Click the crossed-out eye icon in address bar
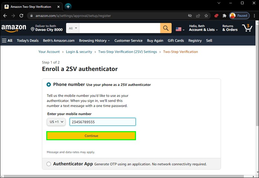 tap(190, 16)
